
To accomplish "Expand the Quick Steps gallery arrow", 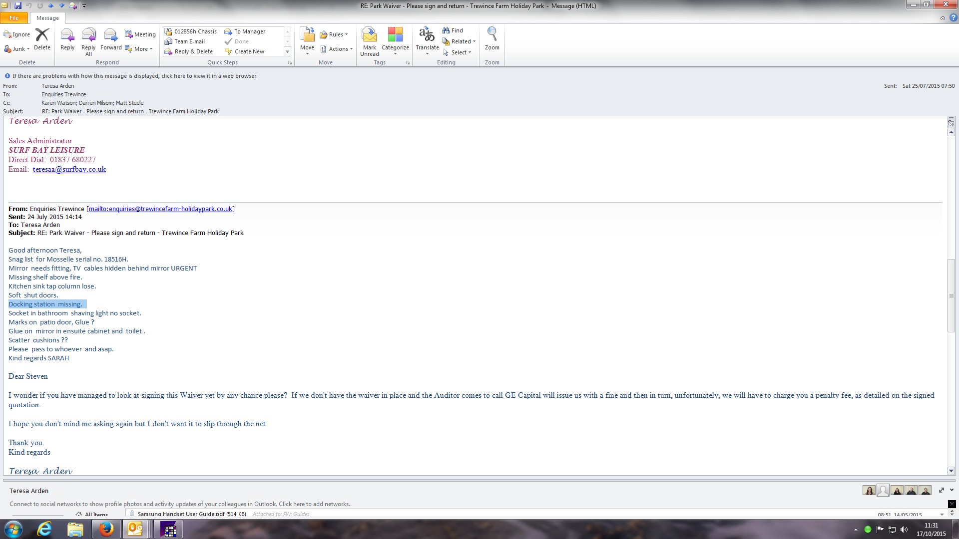I will click(287, 51).
